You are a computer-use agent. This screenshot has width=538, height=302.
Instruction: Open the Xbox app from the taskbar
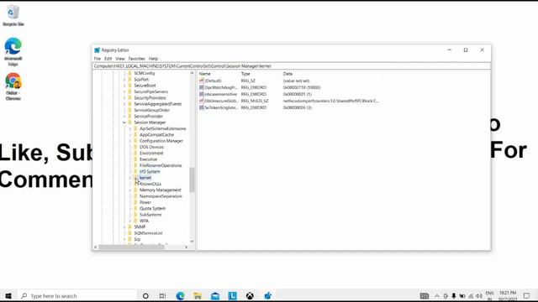coord(250,295)
